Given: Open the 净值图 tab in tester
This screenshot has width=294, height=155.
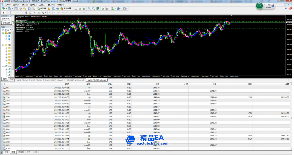Looking at the screenshot, I should (21, 152).
